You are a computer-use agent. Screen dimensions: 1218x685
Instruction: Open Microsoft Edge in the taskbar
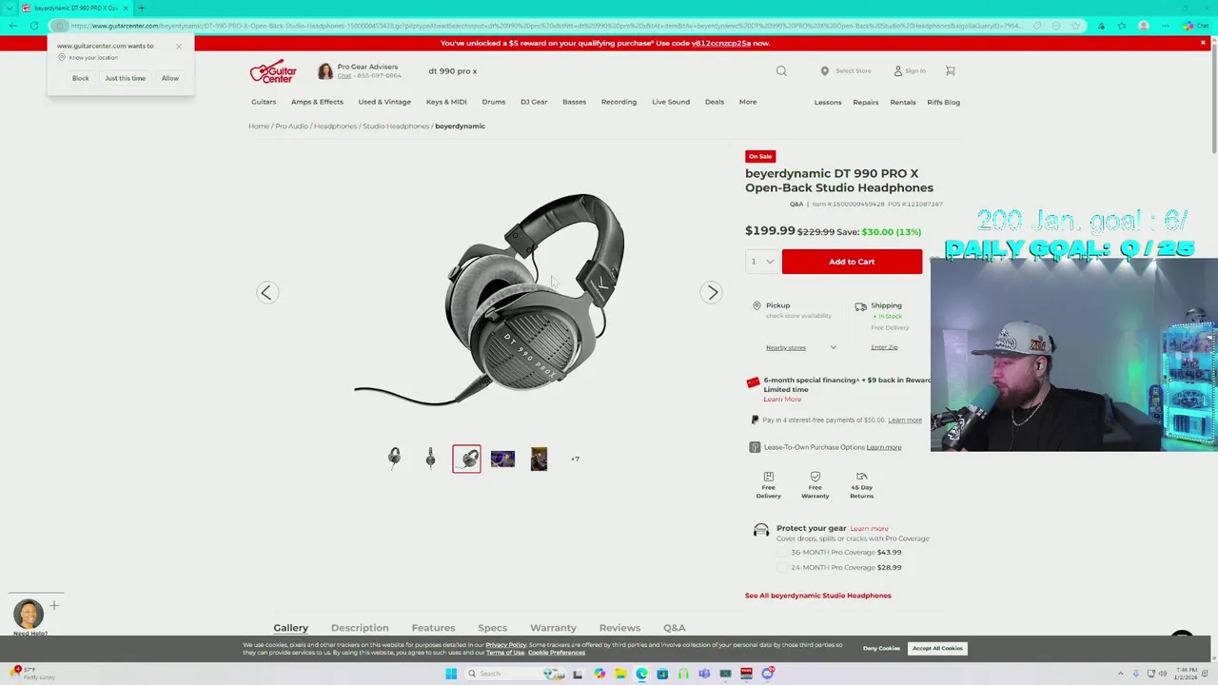641,674
